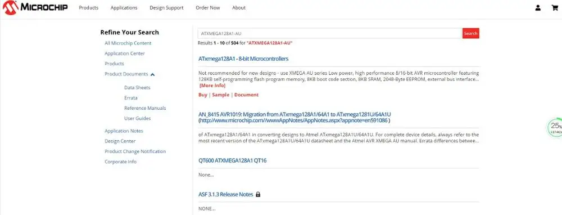This screenshot has width=562, height=215.
Task: Select User Guides filter
Action: (138, 118)
